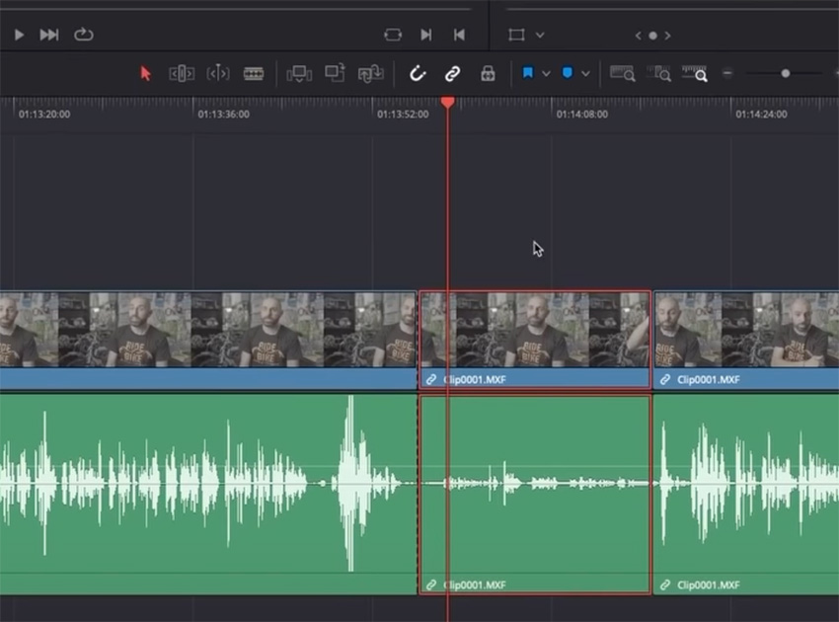
Task: Toggle the Position Lock icon
Action: tap(487, 74)
